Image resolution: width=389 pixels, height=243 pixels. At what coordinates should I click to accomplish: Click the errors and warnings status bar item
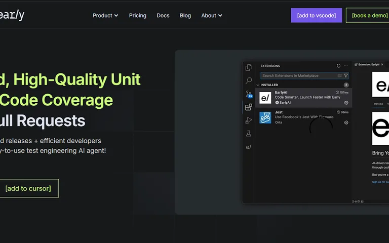358,201
